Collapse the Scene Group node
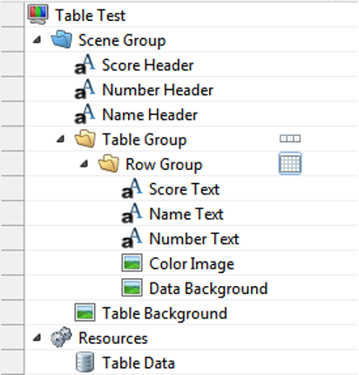Screen dimensions: 359x375 (x=37, y=40)
